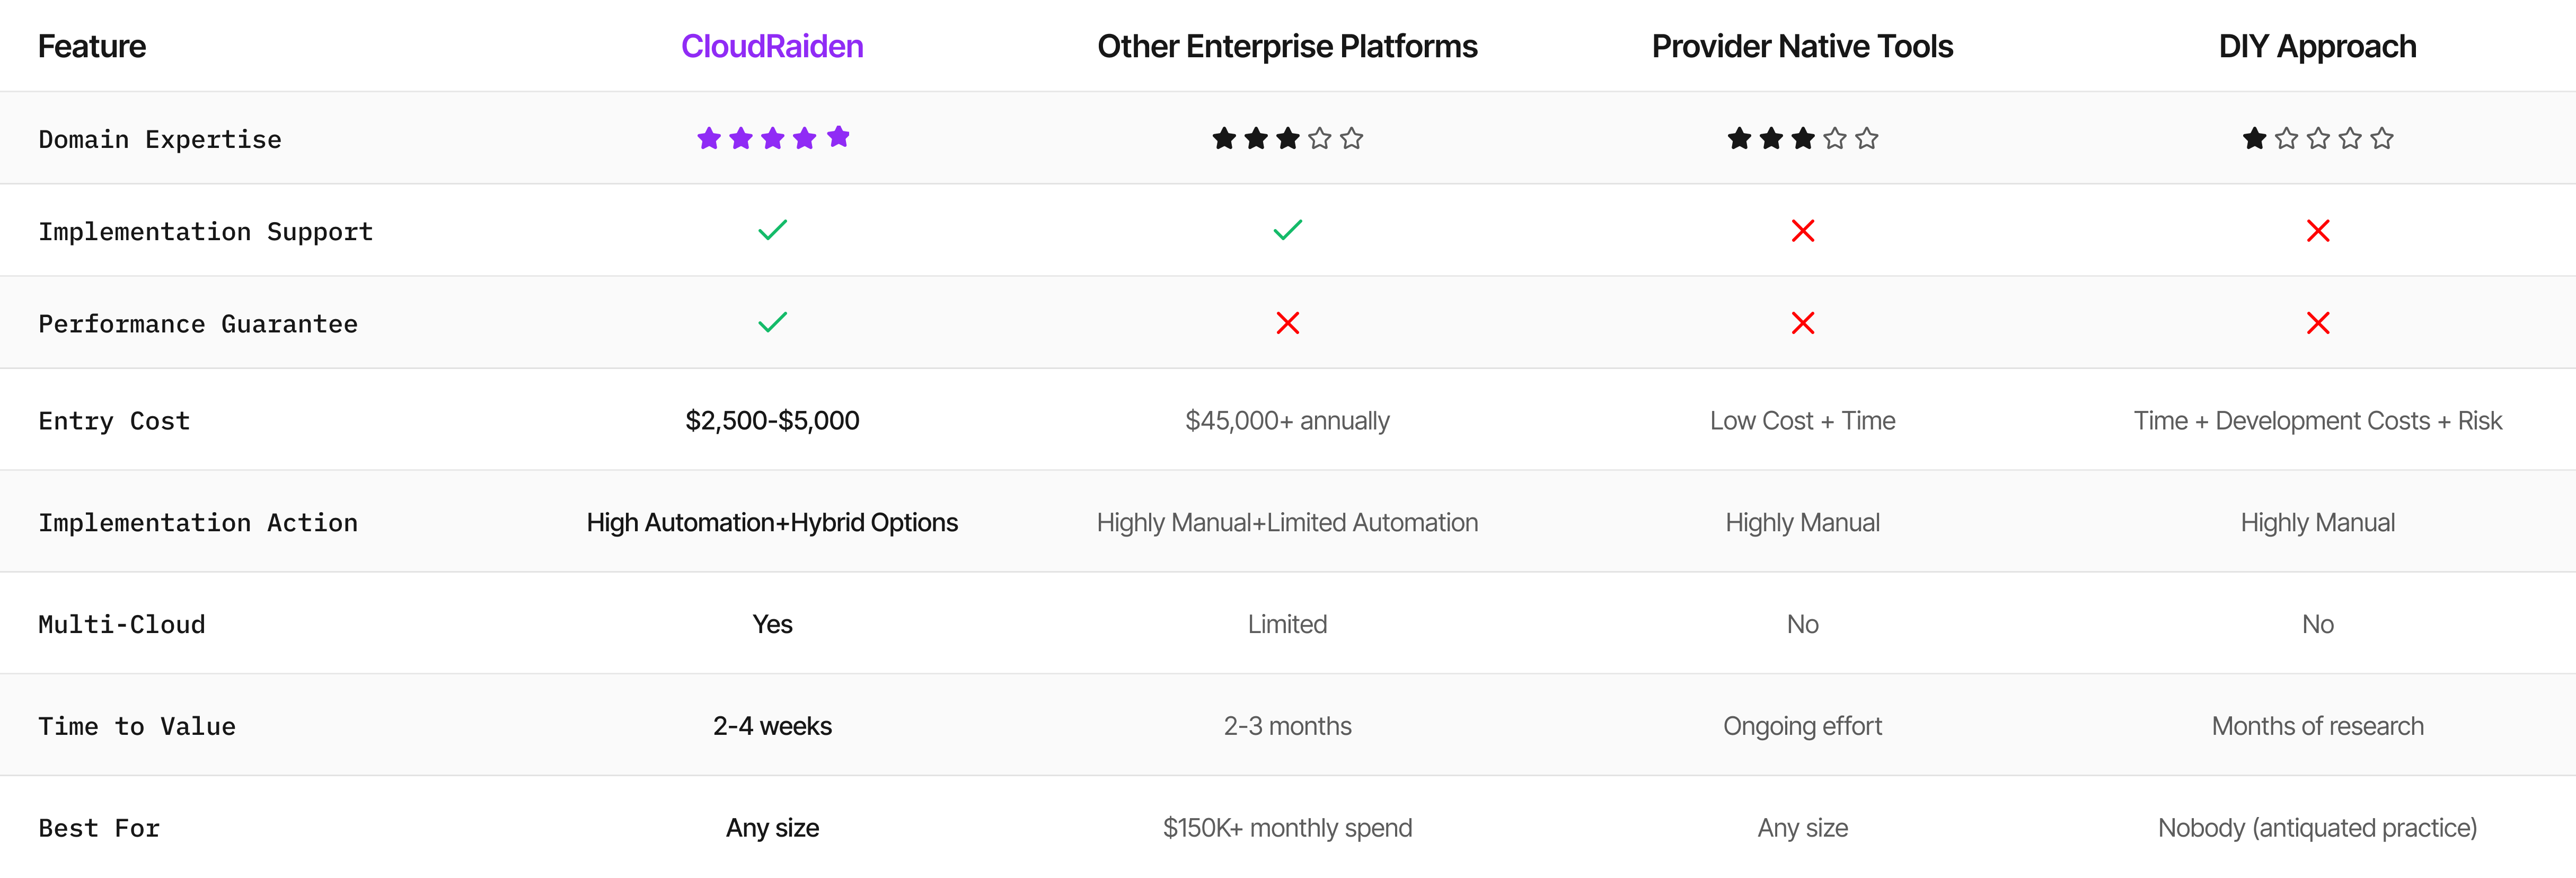Image resolution: width=2576 pixels, height=878 pixels.
Task: Click CloudRaiden's green Performance Guarantee checkmark
Action: pyautogui.click(x=772, y=322)
